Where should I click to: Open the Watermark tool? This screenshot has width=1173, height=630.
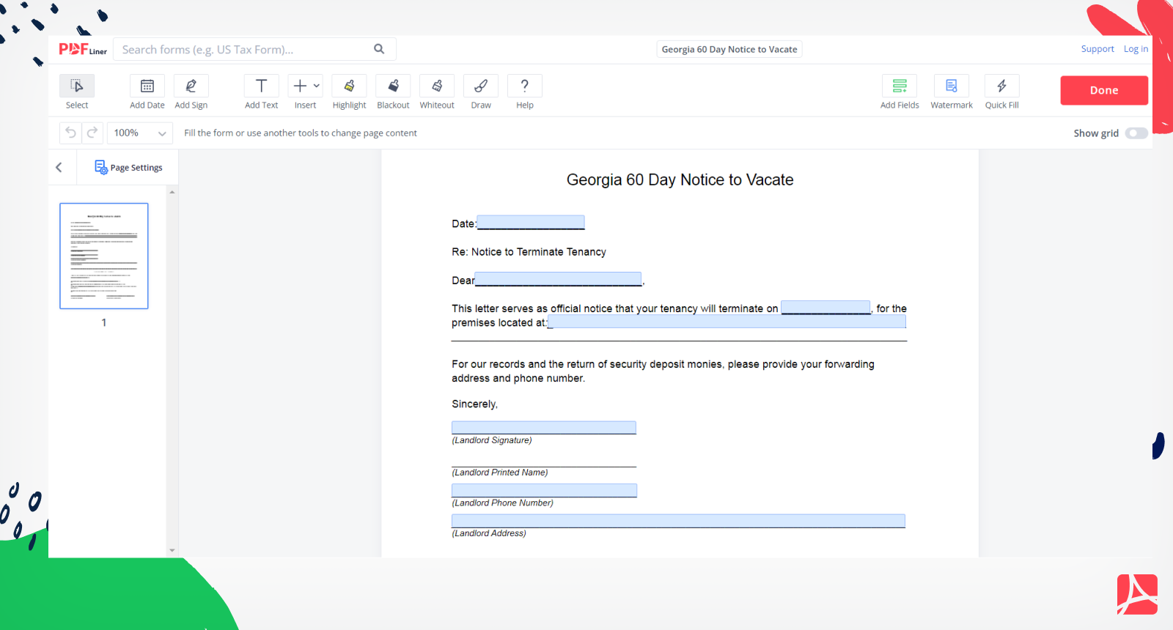click(x=951, y=86)
